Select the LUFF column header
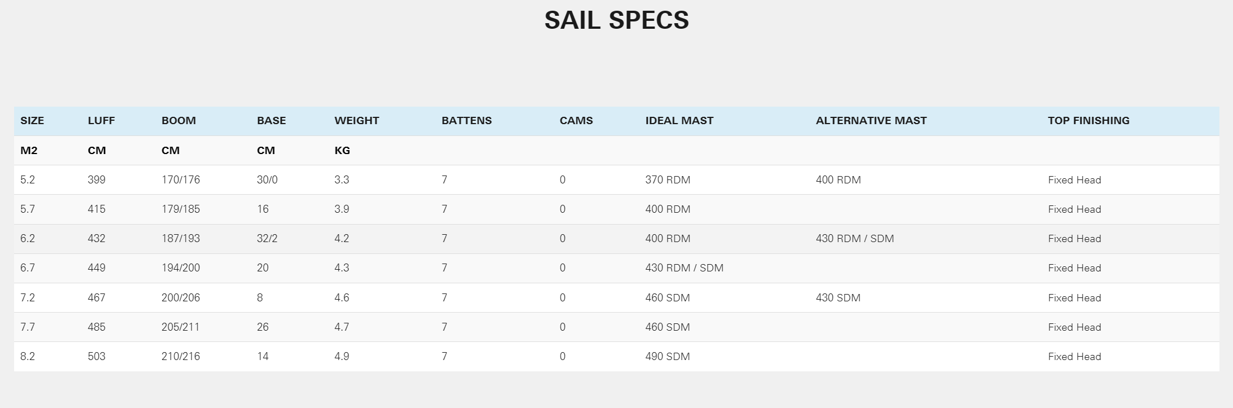Screen dimensions: 1233x408 [101, 120]
